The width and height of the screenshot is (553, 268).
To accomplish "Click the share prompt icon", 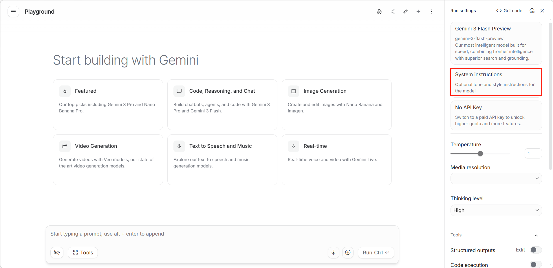I will 392,12.
